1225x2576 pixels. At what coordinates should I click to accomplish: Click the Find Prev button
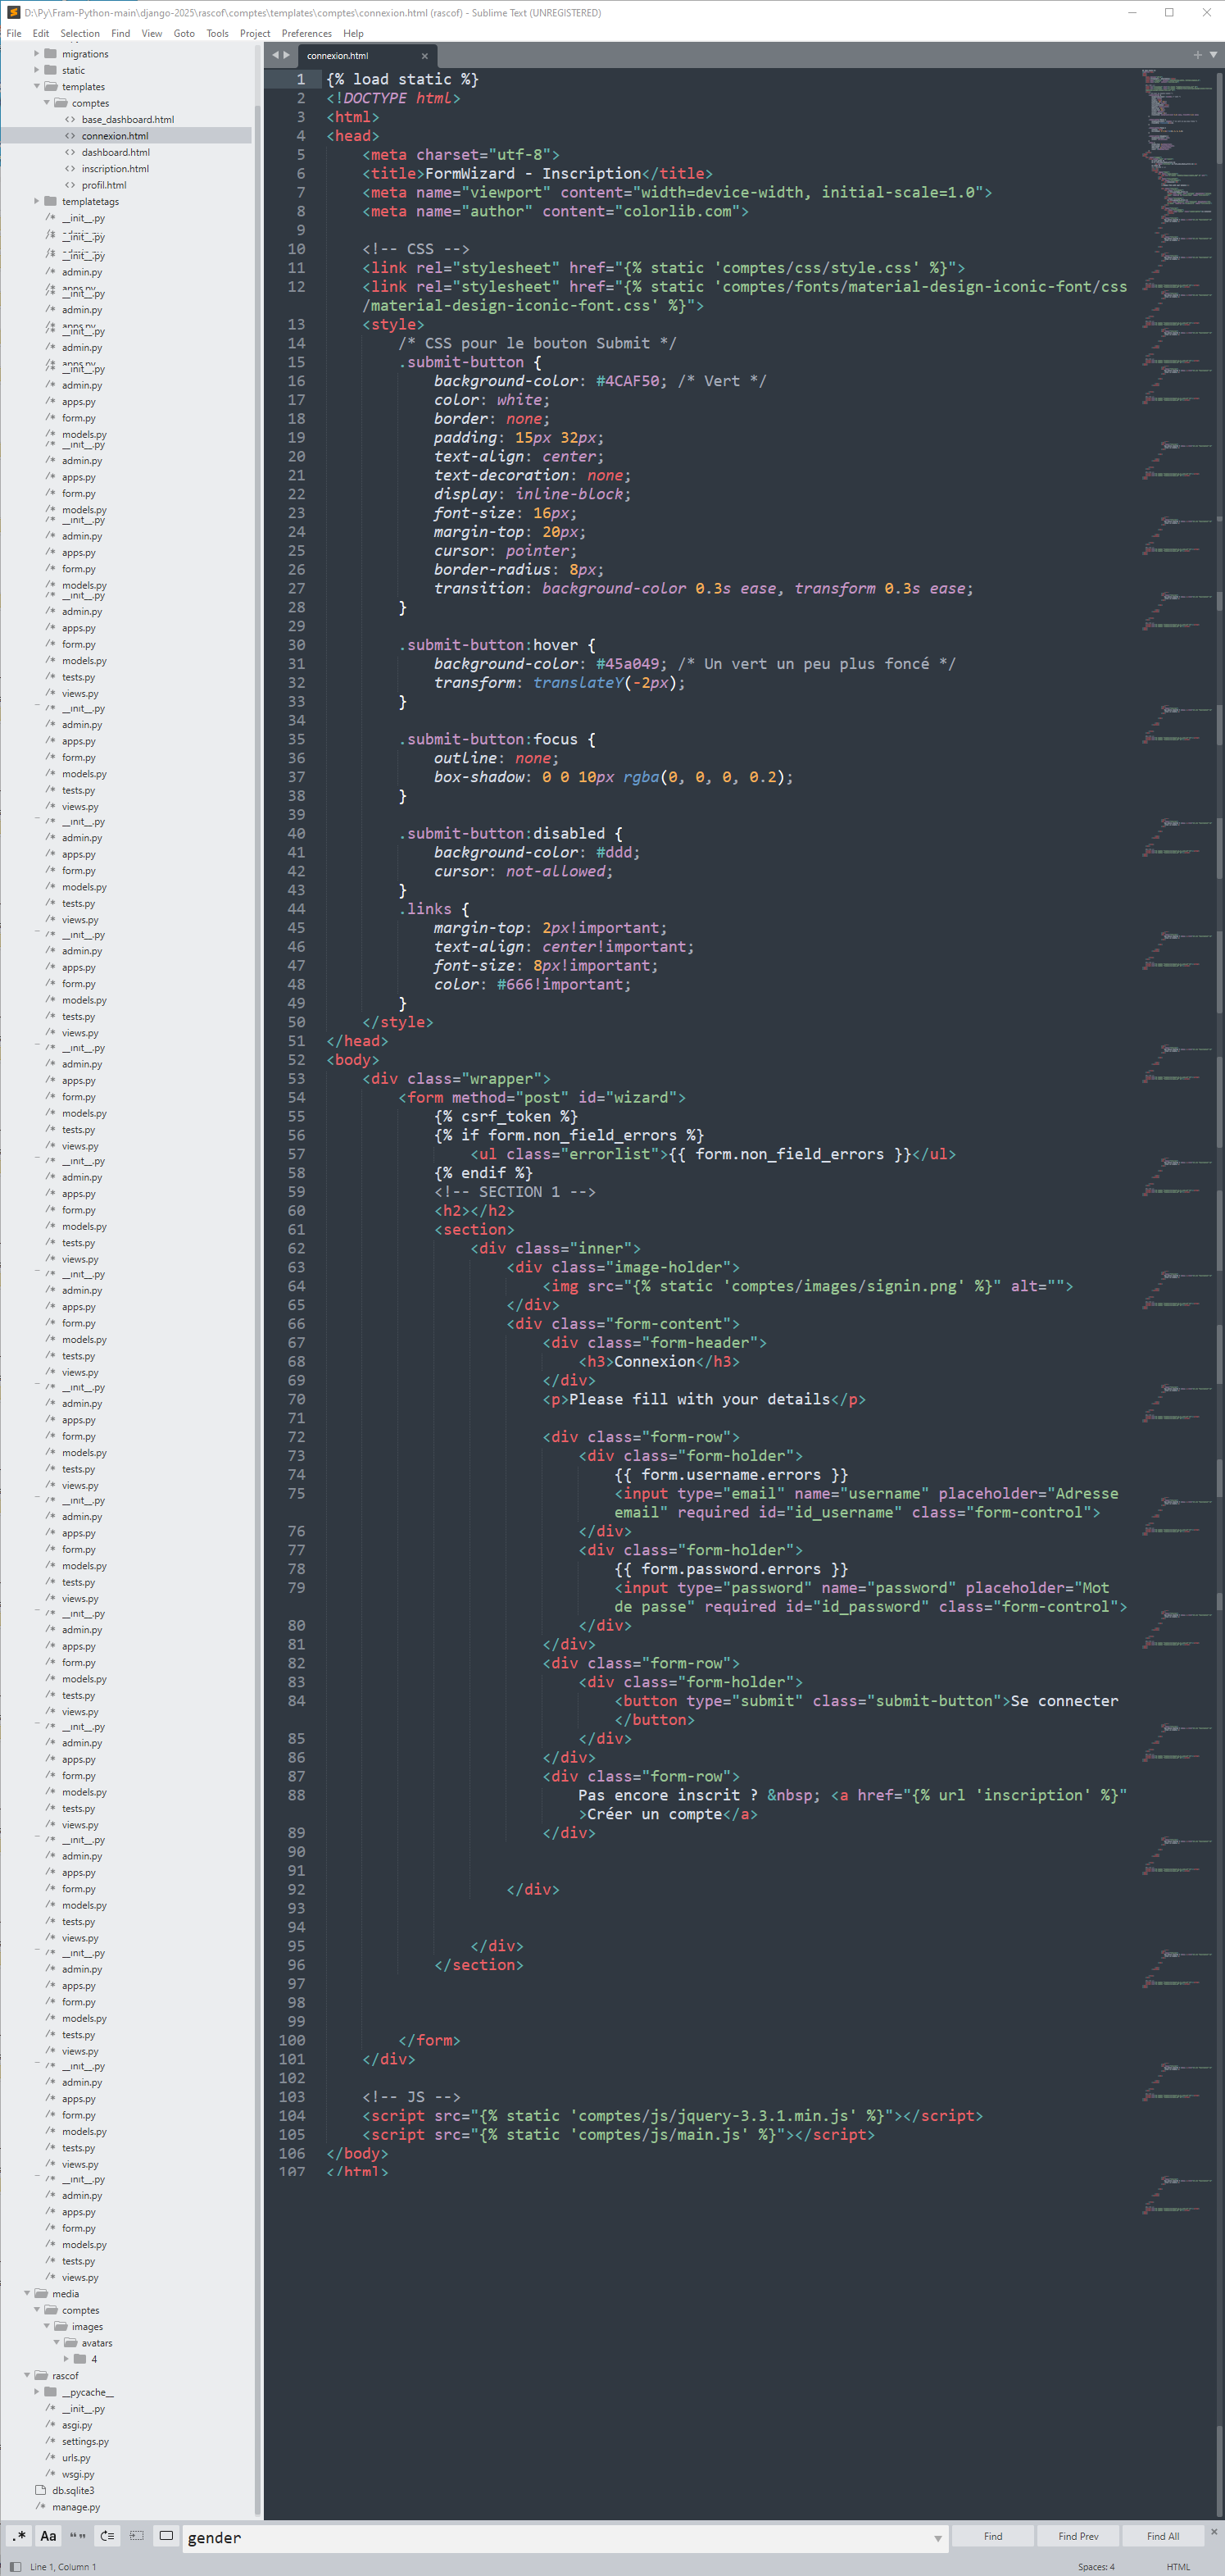(x=1078, y=2537)
